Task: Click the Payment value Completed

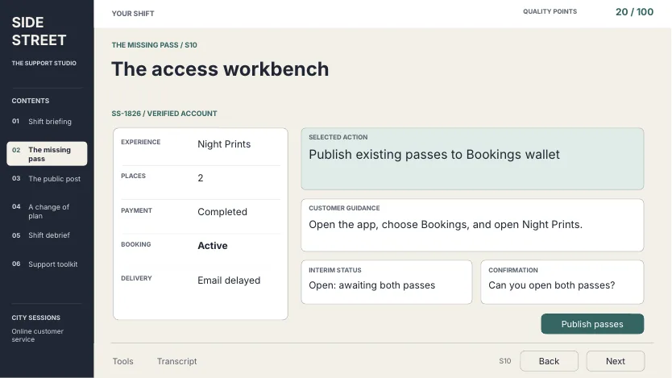Action: 222,212
